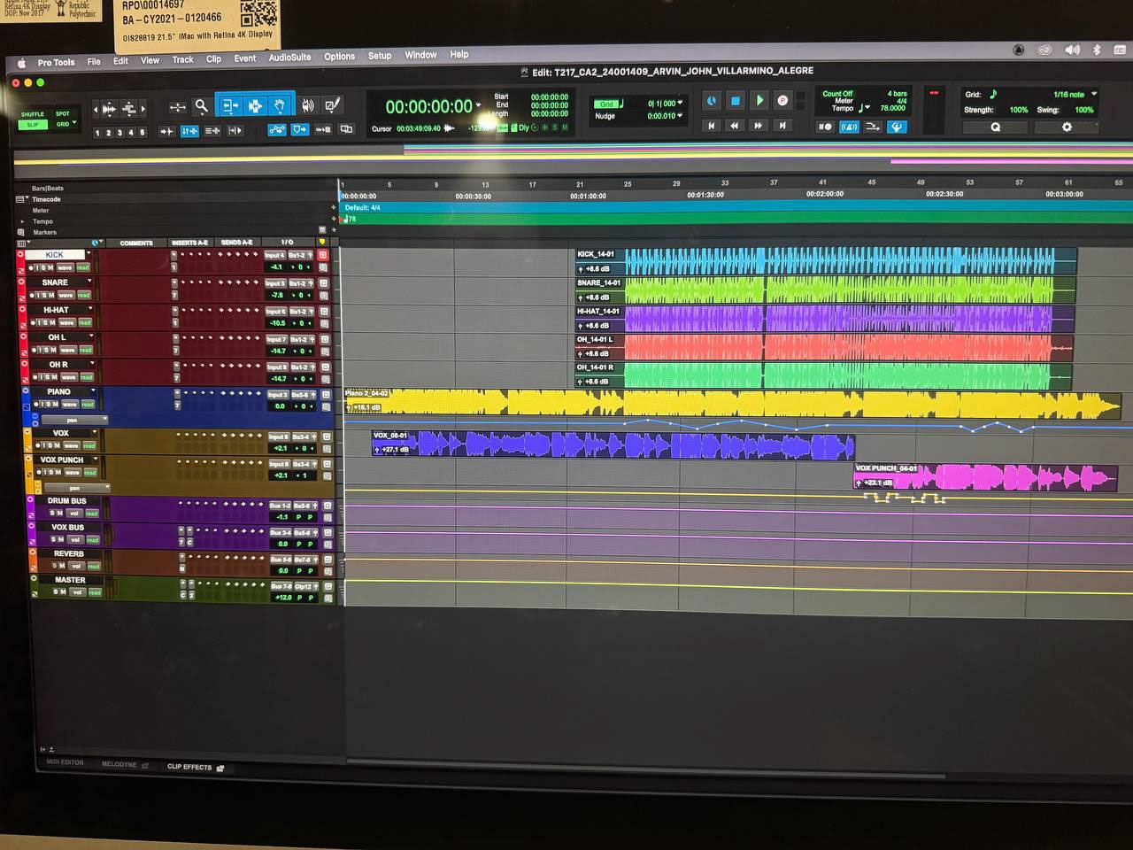Click the KICK track volume value field

pyautogui.click(x=277, y=267)
